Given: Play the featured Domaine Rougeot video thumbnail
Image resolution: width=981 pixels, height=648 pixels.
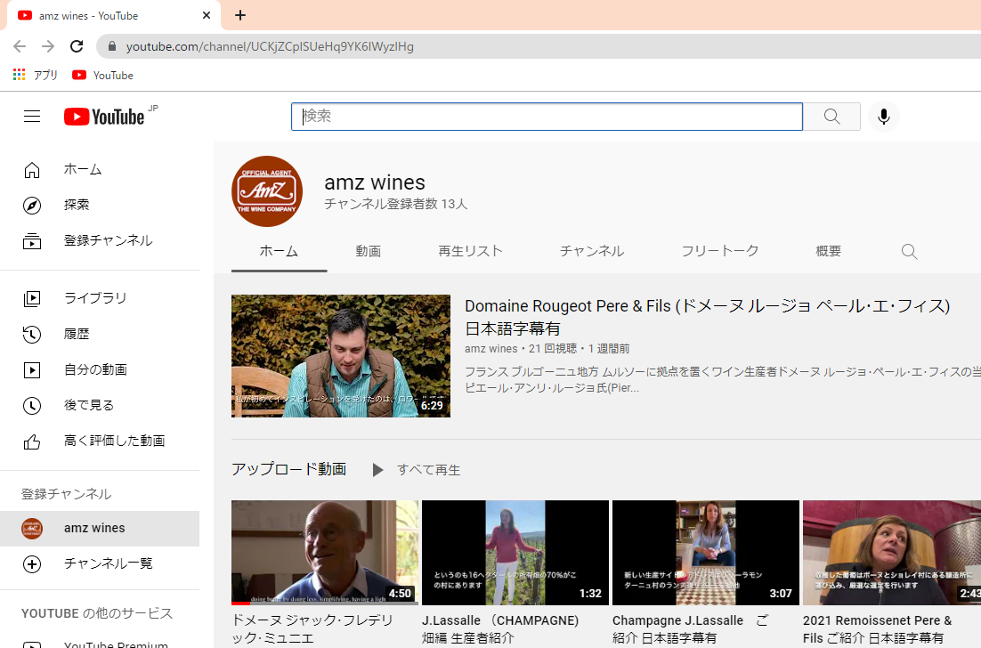Looking at the screenshot, I should tap(341, 356).
